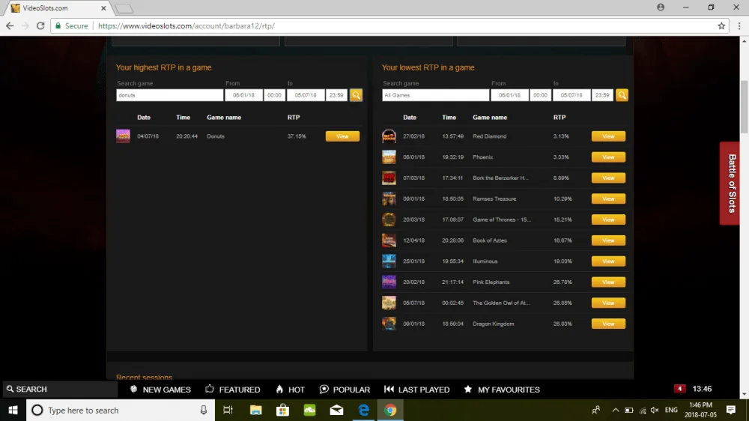The width and height of the screenshot is (749, 421).
Task: View the Red Diamond session
Action: [x=608, y=136]
